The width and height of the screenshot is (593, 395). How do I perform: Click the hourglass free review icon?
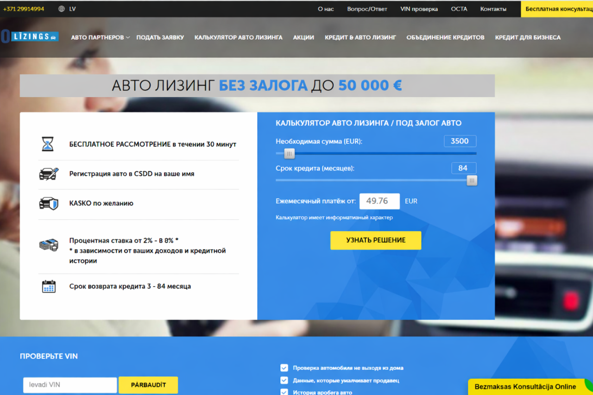[x=48, y=144]
